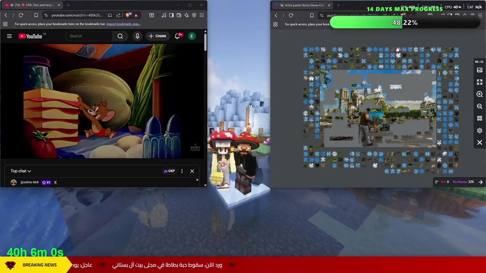Go back in the puzzle browser window
Image resolution: width=486 pixels, height=273 pixels.
(x=276, y=16)
